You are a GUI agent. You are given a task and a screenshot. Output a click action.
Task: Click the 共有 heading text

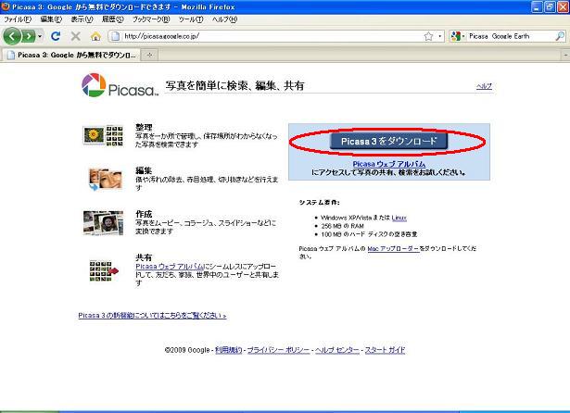[144, 257]
